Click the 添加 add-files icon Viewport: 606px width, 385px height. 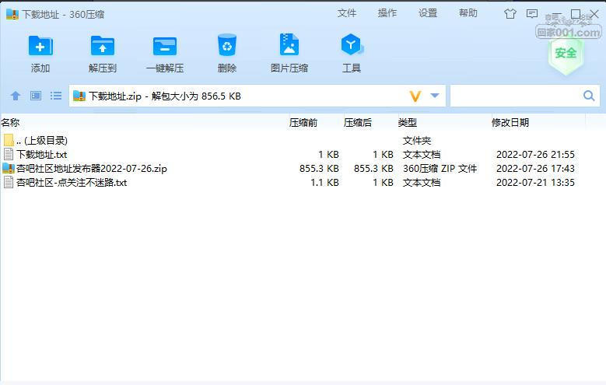tap(40, 47)
